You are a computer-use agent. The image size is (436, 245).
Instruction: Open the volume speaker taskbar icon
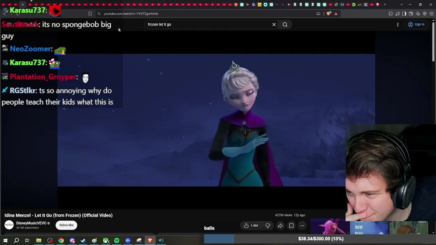(161, 241)
